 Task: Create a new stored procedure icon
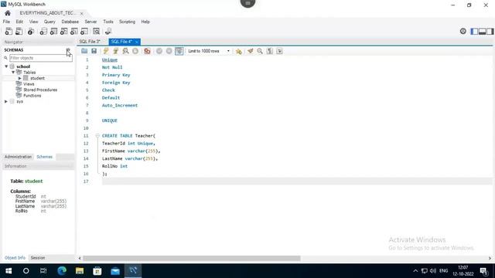[74, 31]
